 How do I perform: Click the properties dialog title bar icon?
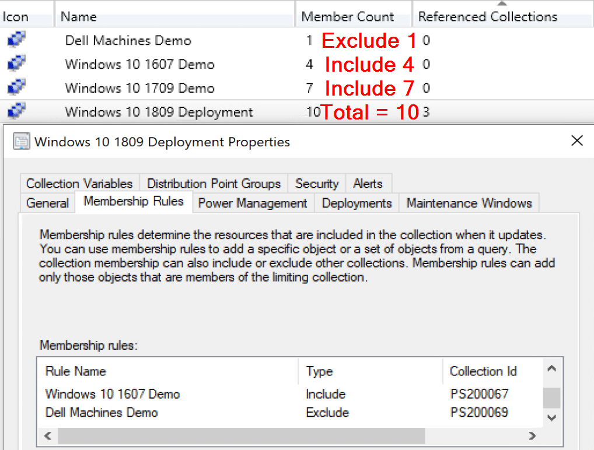coord(20,142)
